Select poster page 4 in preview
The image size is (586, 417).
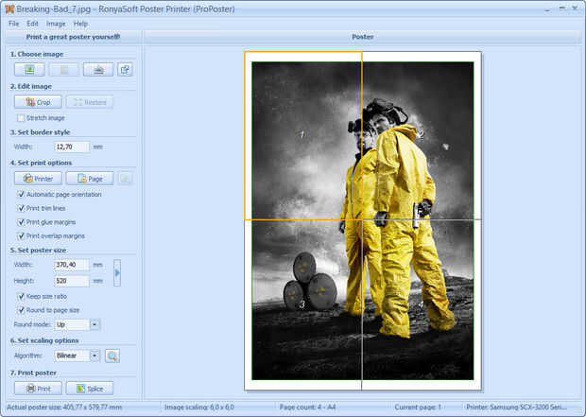click(x=422, y=304)
